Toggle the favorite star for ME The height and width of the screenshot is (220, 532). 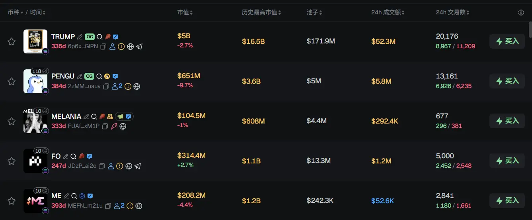pos(12,201)
